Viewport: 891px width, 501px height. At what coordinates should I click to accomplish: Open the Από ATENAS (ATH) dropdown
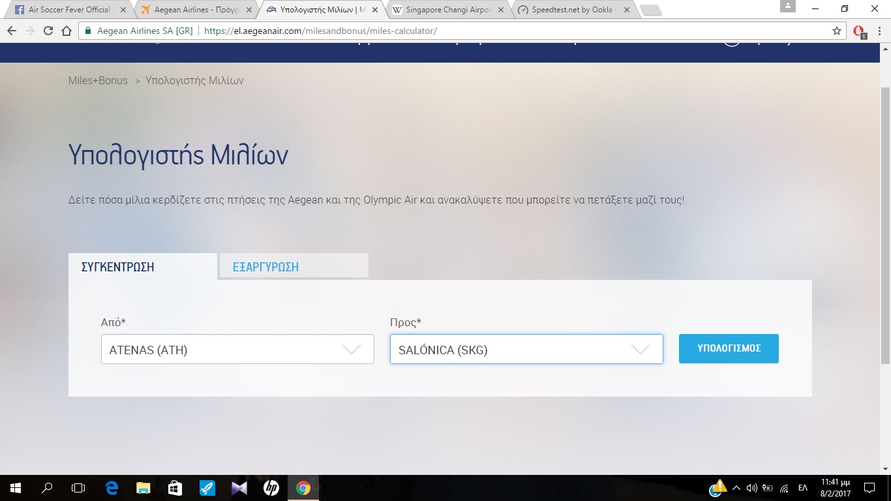coord(237,349)
